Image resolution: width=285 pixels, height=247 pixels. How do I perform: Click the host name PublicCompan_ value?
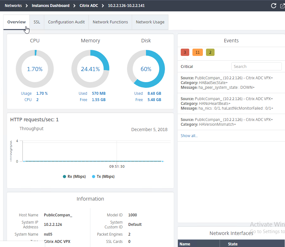(58, 215)
